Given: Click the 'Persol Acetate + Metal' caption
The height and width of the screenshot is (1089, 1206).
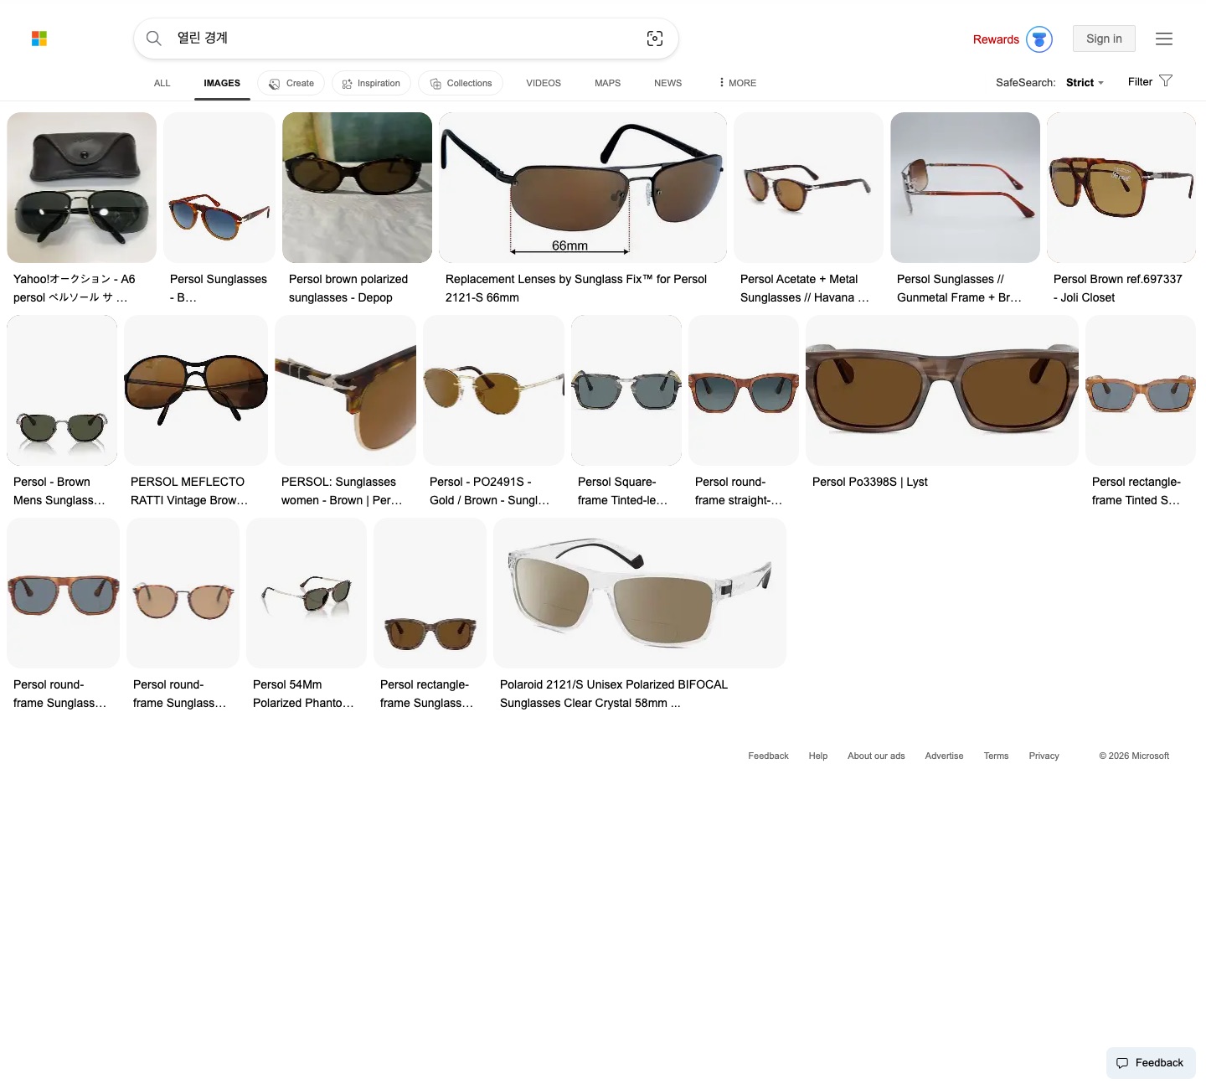Looking at the screenshot, I should point(805,288).
